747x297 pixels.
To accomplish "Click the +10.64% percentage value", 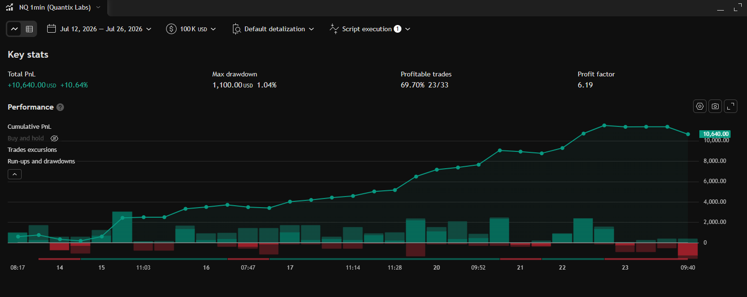I will pyautogui.click(x=74, y=85).
